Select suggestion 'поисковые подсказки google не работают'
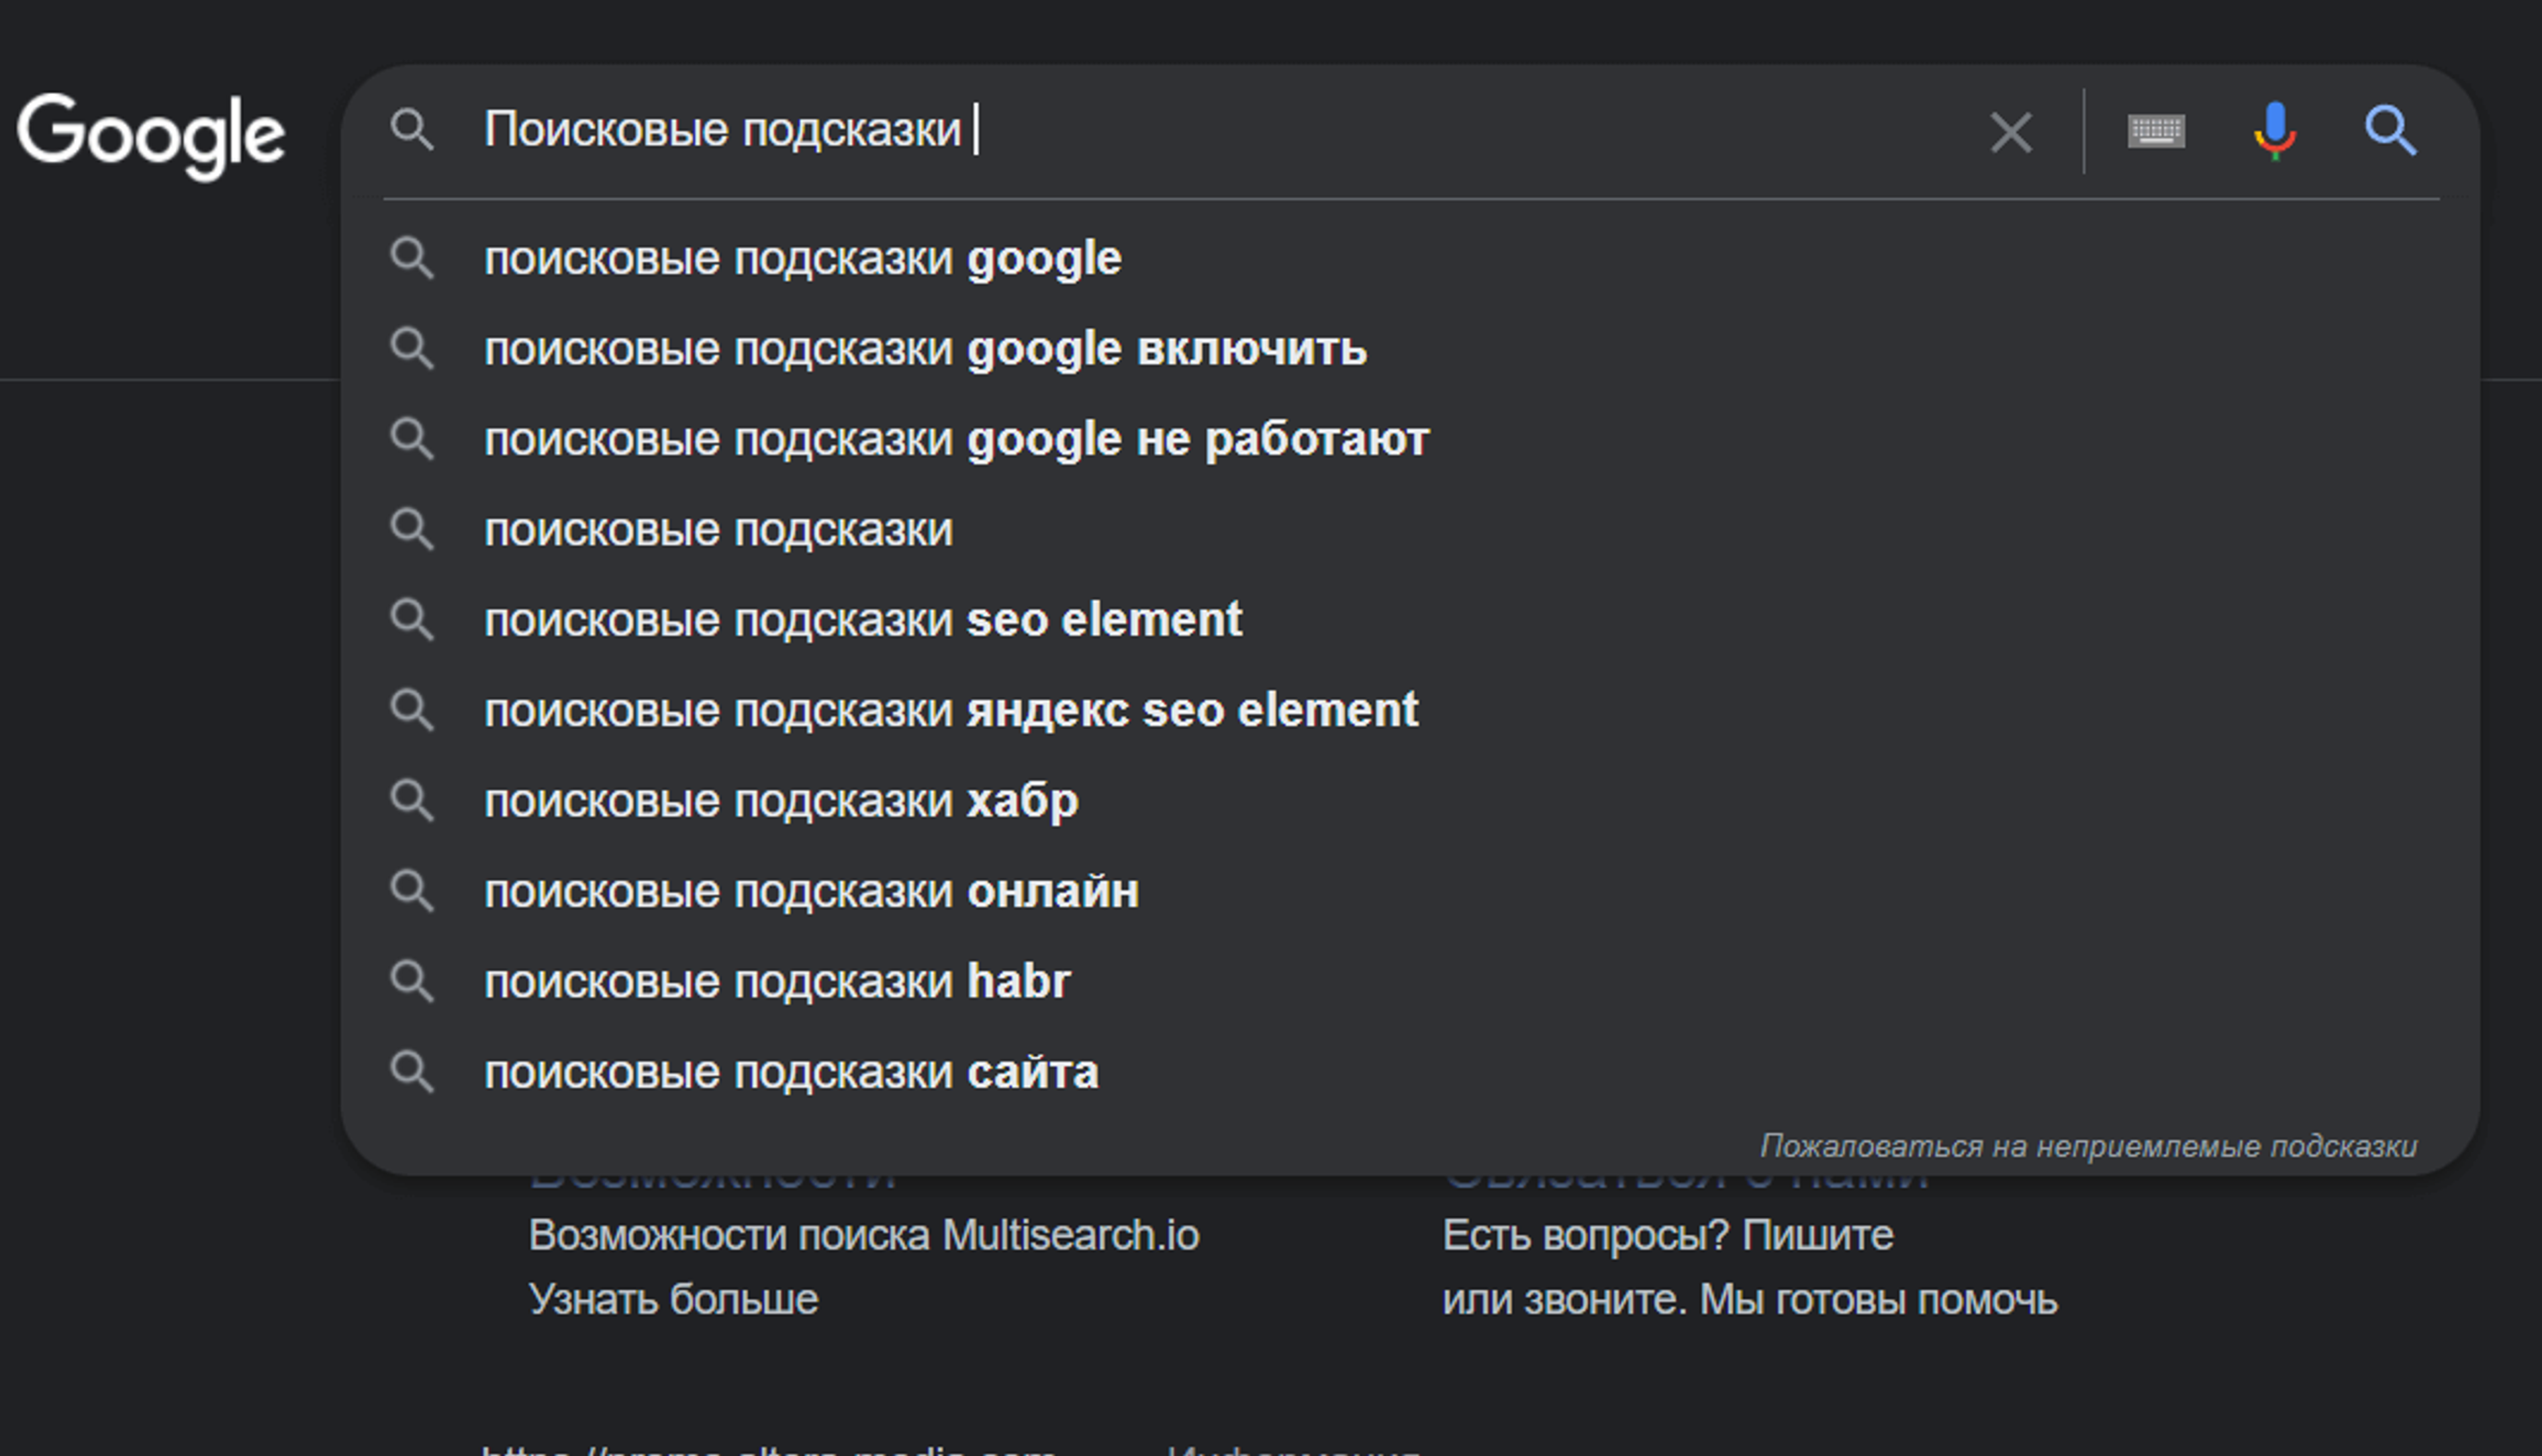The image size is (2542, 1456). pyautogui.click(x=956, y=439)
